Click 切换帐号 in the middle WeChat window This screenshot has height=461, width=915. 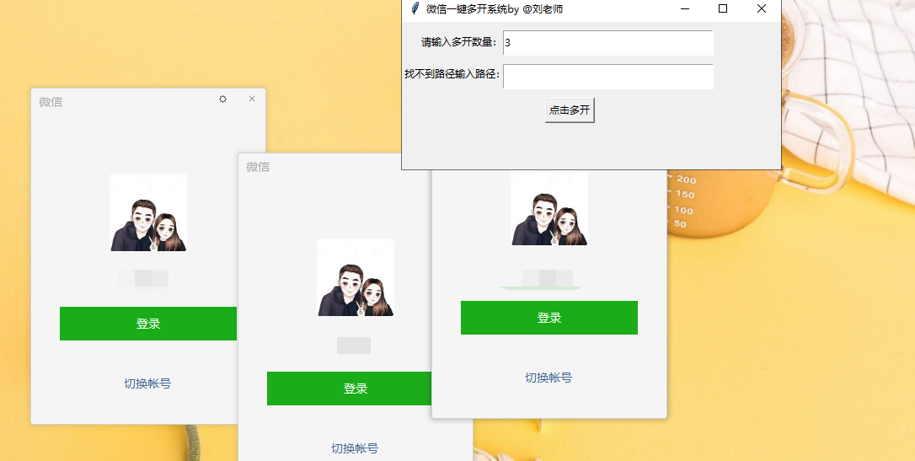[x=355, y=448]
